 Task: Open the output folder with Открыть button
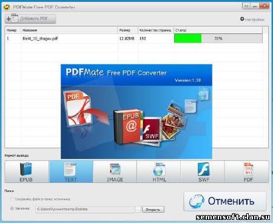coord(153,210)
